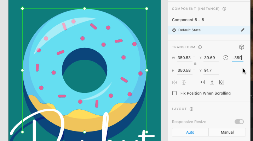The height and width of the screenshot is (141, 253).
Task: Open the Component (Instance) info icon
Action: 224,9
